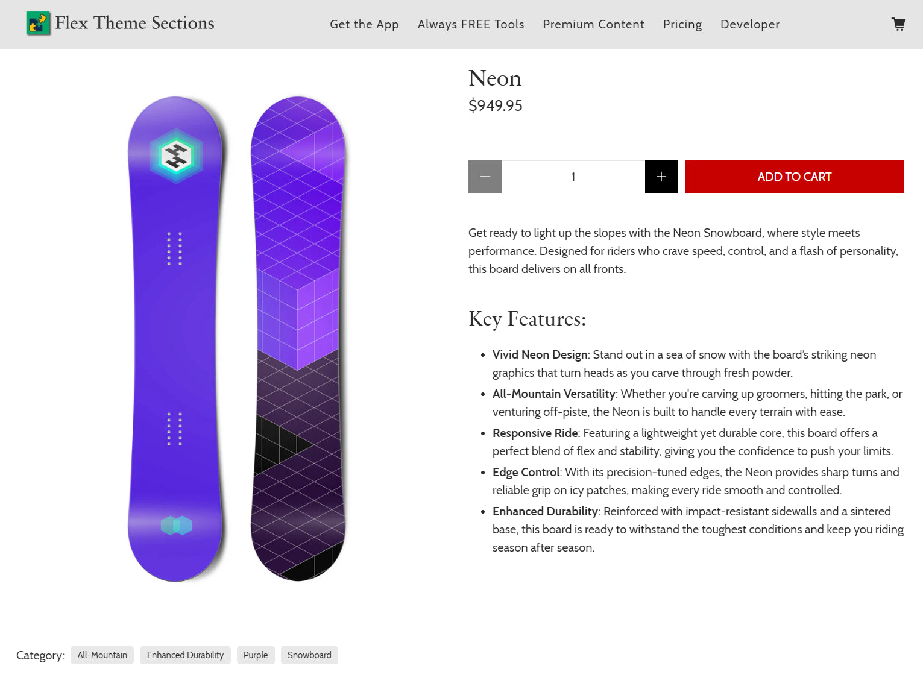Select the All-Mountain category tag
Screen dimensions: 923x692
coord(102,655)
